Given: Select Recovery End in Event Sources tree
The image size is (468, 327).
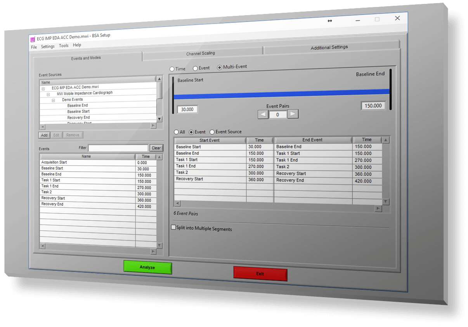Looking at the screenshot, I should (78, 118).
